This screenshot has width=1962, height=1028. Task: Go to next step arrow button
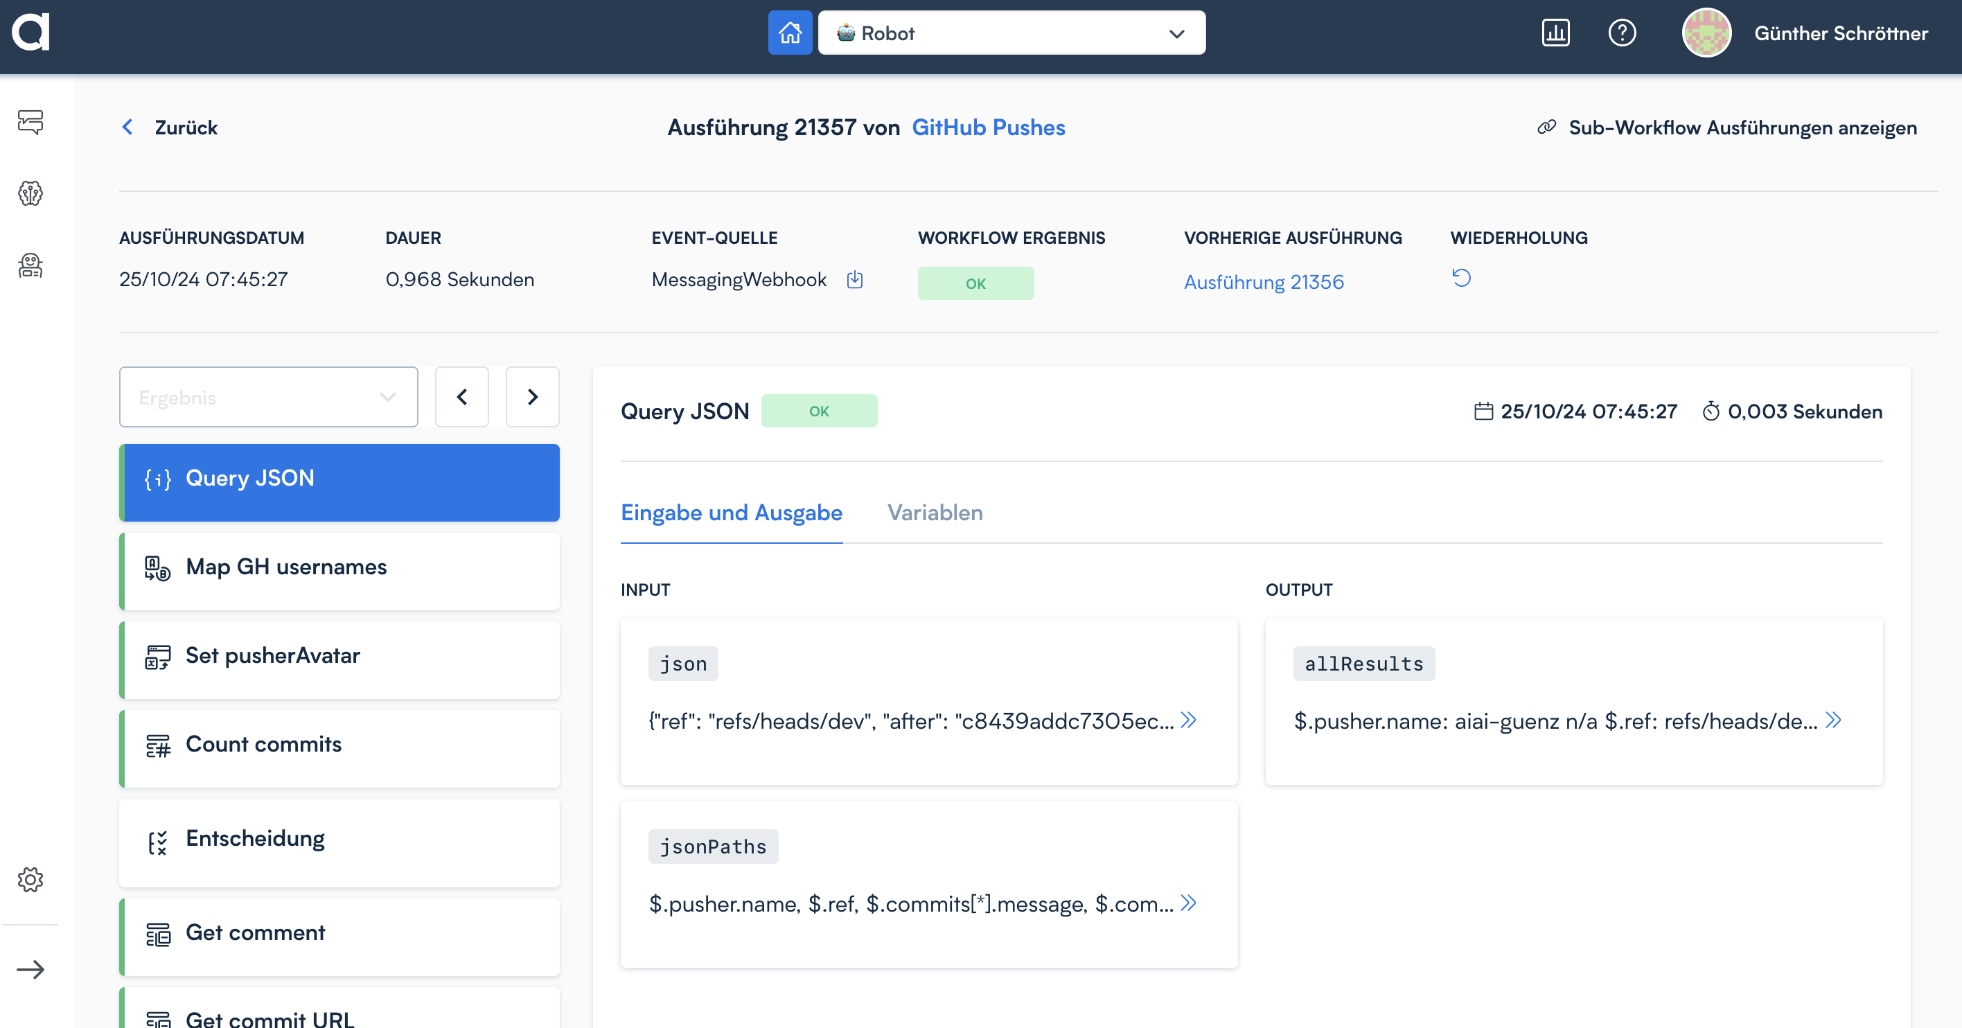[x=532, y=397]
